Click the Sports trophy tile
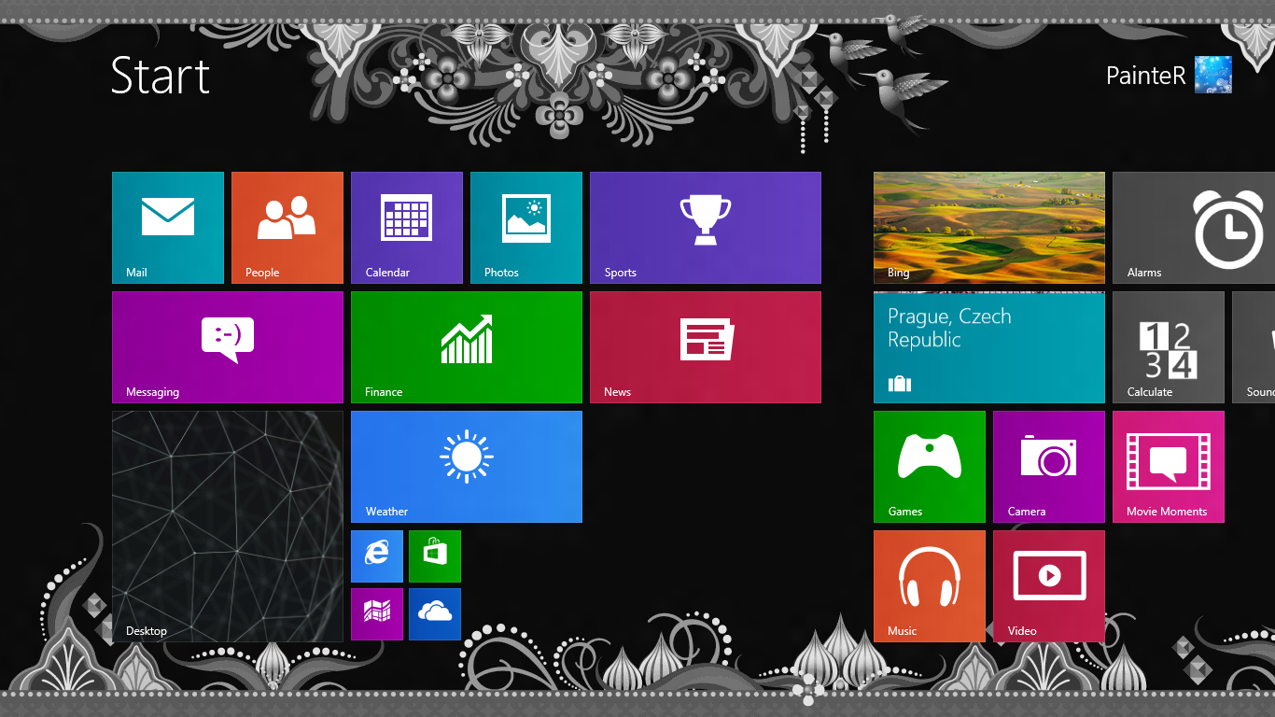The height and width of the screenshot is (717, 1275). click(x=706, y=227)
